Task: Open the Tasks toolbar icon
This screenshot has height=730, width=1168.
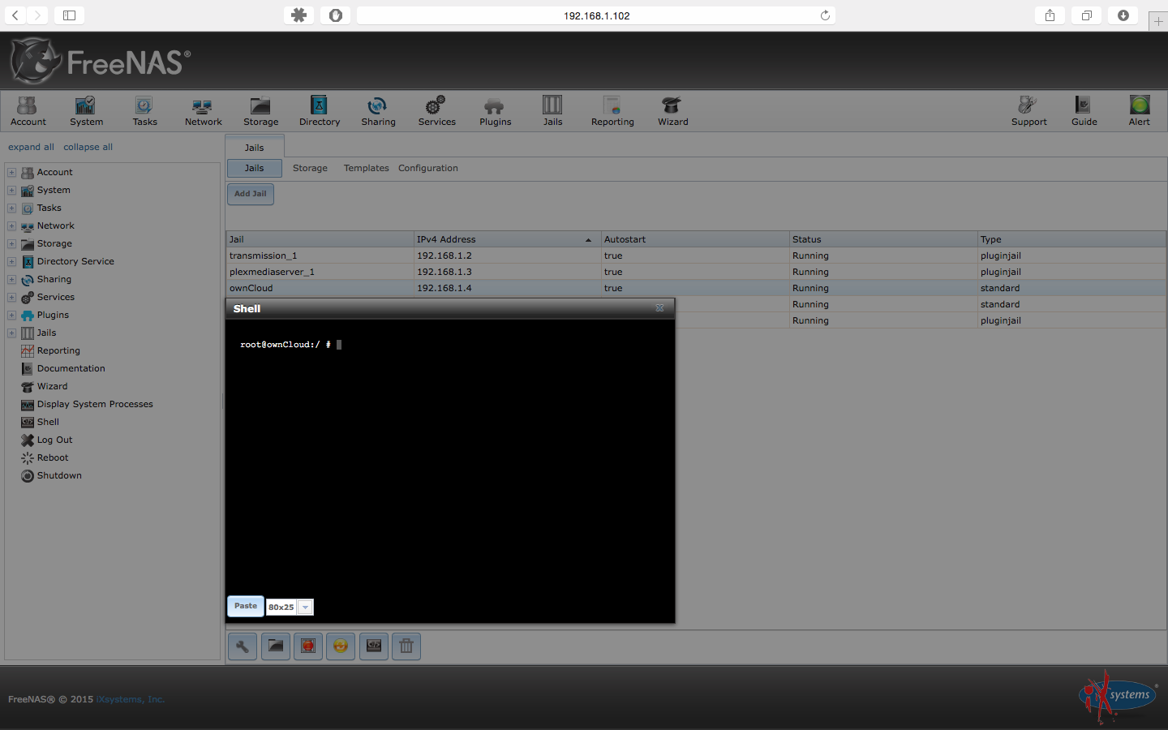Action: tap(144, 111)
